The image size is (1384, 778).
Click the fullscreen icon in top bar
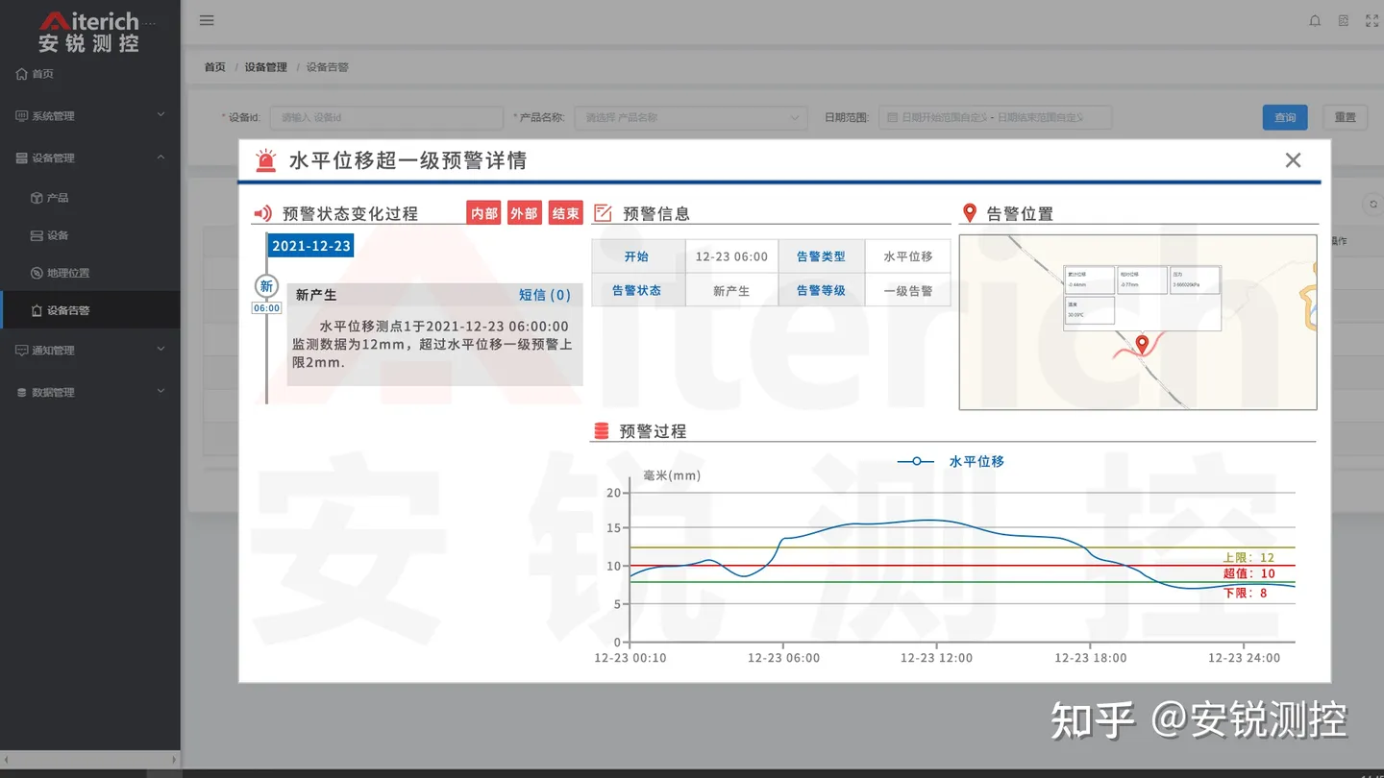click(x=1372, y=20)
